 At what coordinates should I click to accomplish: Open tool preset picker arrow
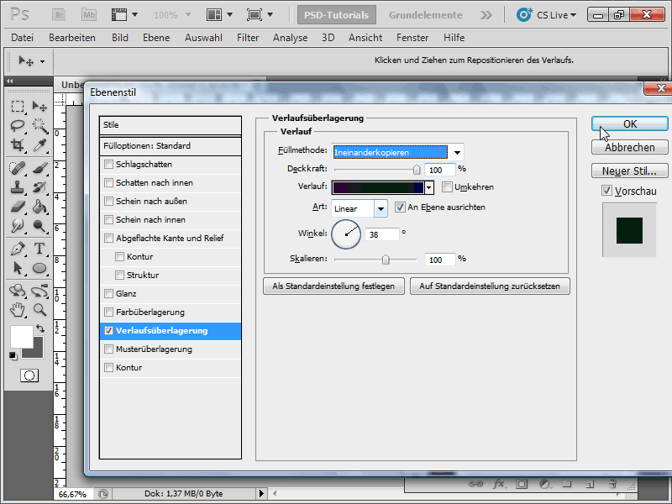click(x=42, y=61)
